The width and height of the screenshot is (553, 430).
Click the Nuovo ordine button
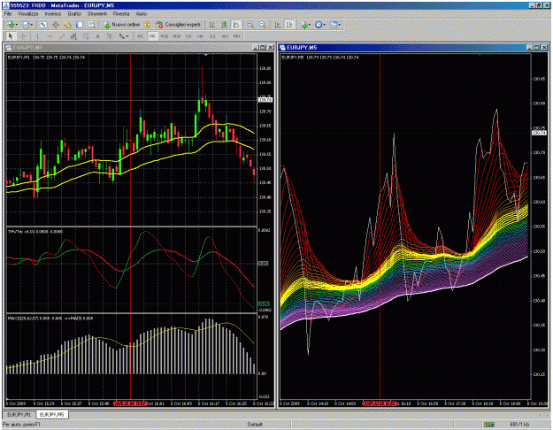click(122, 25)
